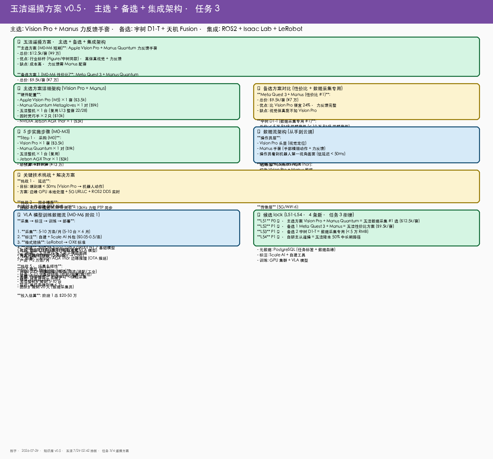Click the L53 P1 row about 宇树 D1-T
The height and width of the screenshot is (459, 493).
pyautogui.click(x=313, y=231)
